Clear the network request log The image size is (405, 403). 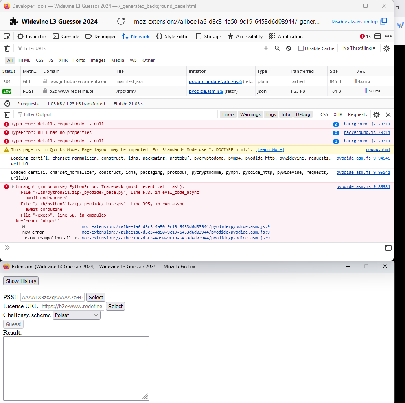tap(7, 48)
